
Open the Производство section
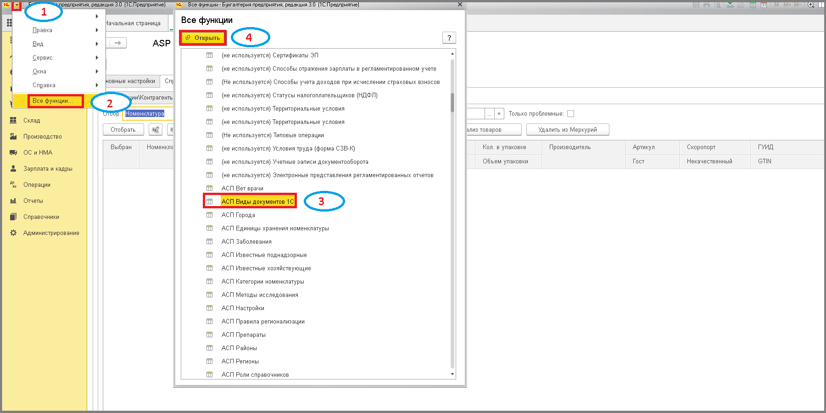coord(42,136)
